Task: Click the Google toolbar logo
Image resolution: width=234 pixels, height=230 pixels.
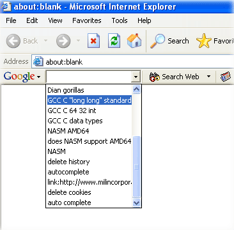Action: tap(19, 77)
